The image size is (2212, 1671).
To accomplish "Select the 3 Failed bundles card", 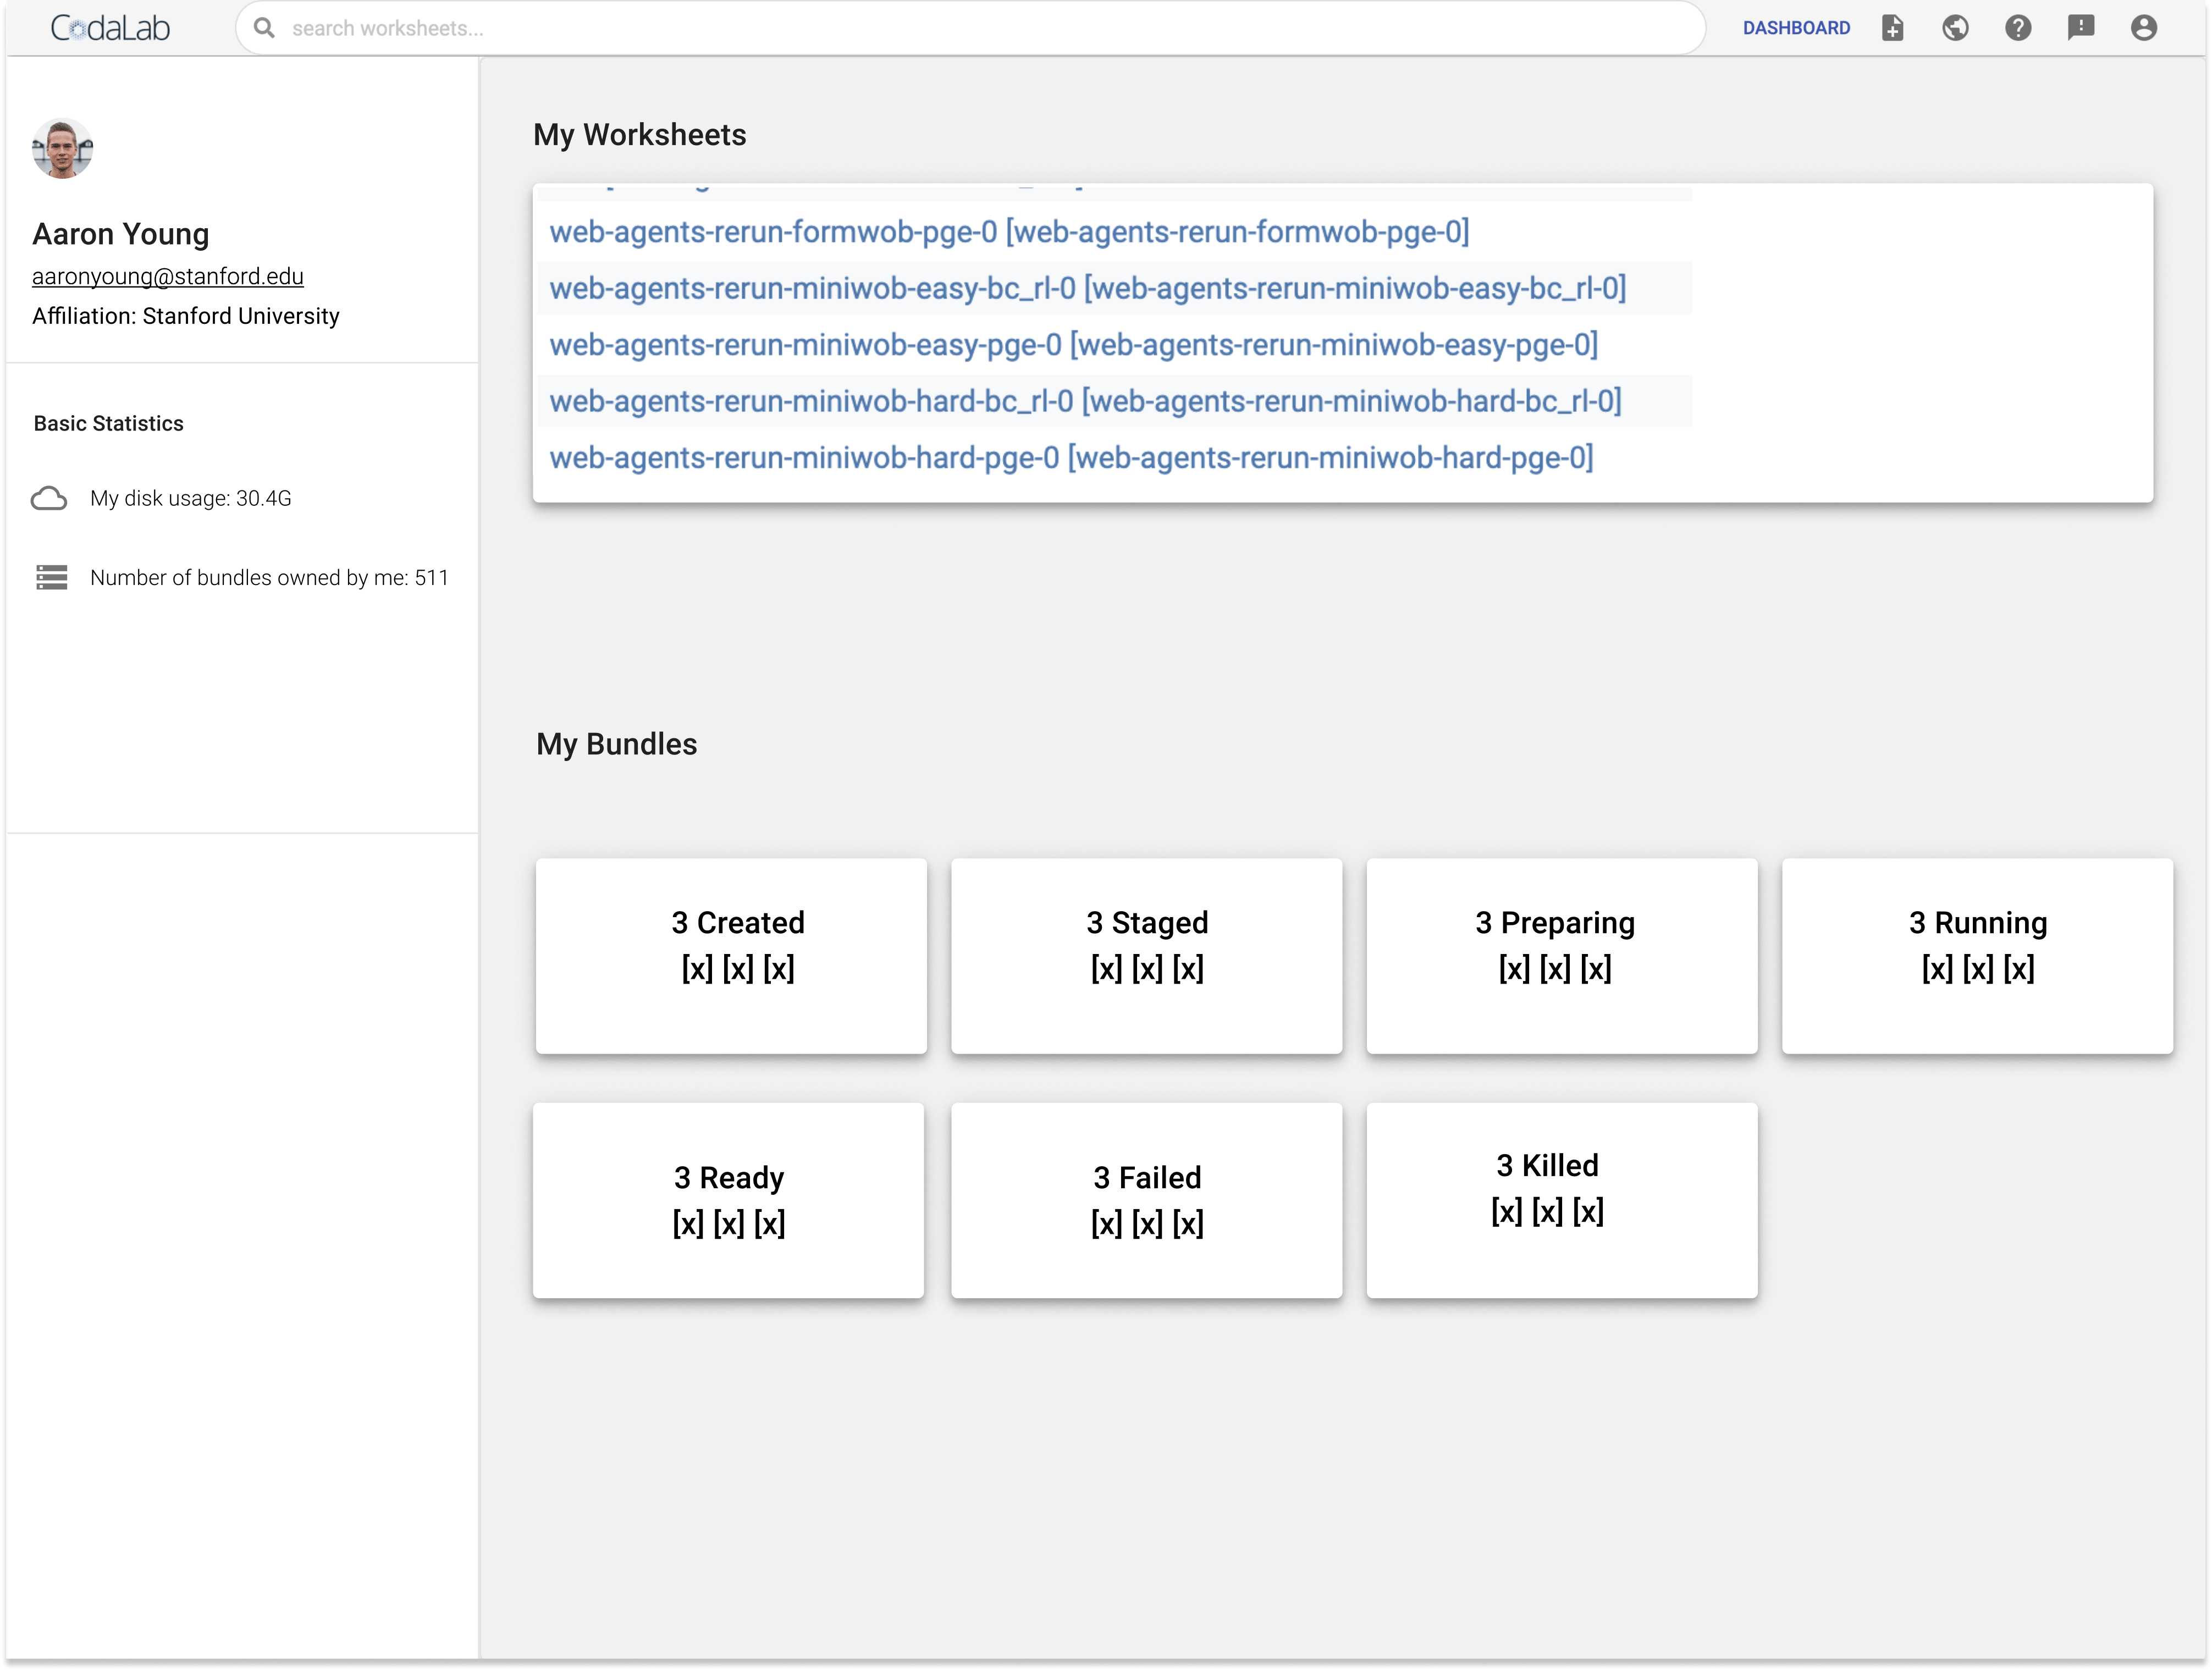I will pos(1146,1200).
